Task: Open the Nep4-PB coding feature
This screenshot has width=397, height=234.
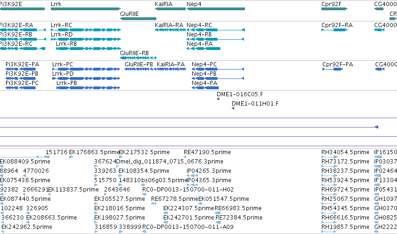Action: click(x=218, y=78)
